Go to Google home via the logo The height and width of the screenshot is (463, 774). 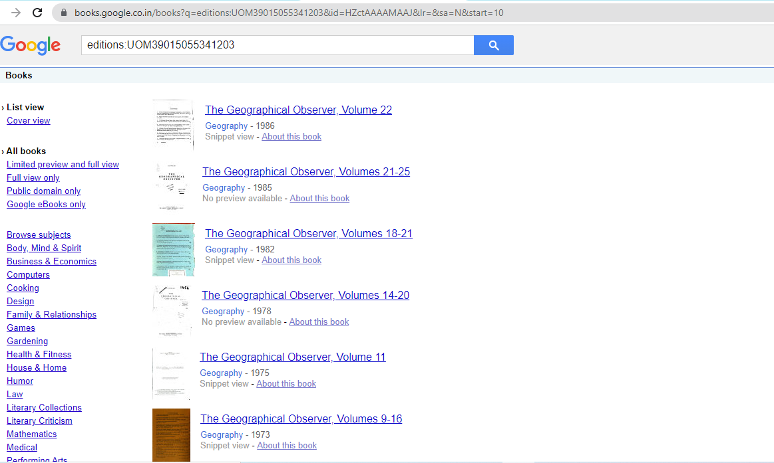coord(31,45)
